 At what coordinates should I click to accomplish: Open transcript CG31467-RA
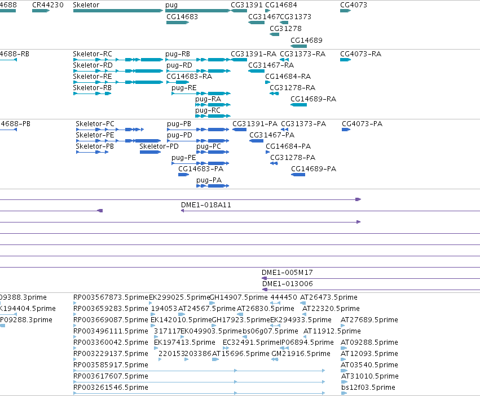(256, 71)
